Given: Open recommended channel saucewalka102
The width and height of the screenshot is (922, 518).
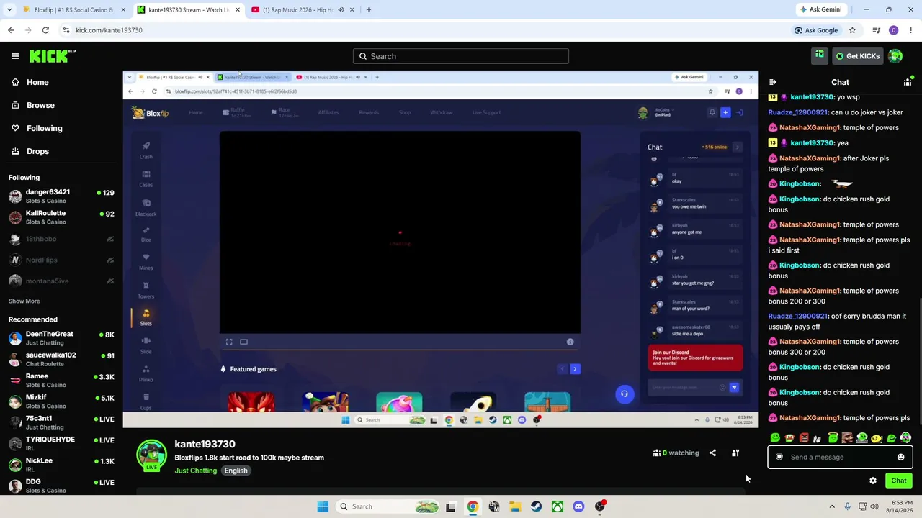Looking at the screenshot, I should tap(61, 359).
